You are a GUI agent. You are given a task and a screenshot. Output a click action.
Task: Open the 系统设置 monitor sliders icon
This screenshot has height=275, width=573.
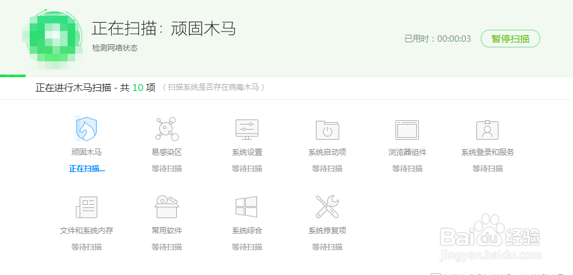(247, 130)
